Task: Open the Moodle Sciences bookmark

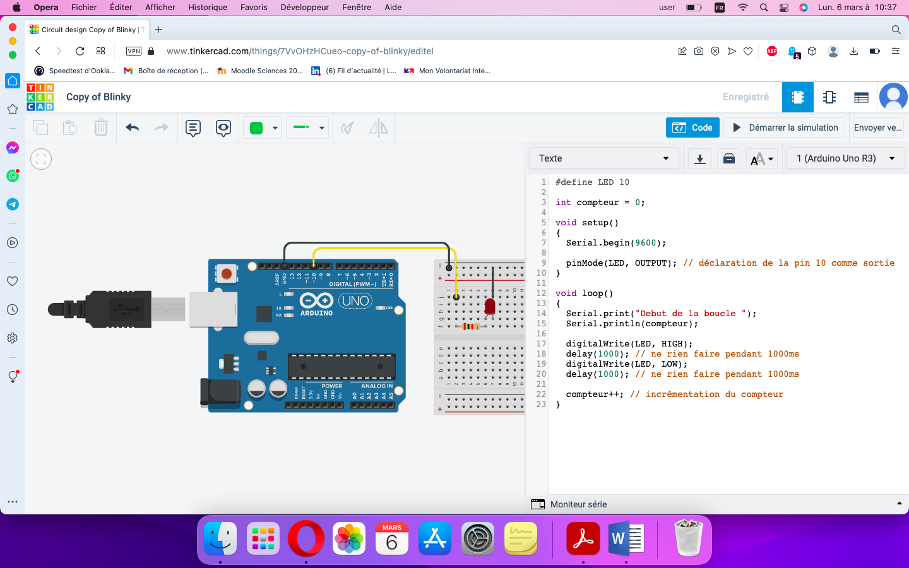Action: click(259, 71)
